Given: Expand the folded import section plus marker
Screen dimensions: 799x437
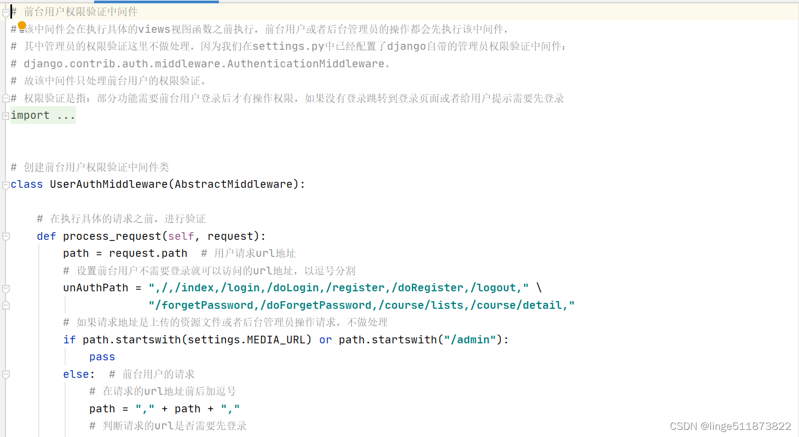Looking at the screenshot, I should point(5,116).
